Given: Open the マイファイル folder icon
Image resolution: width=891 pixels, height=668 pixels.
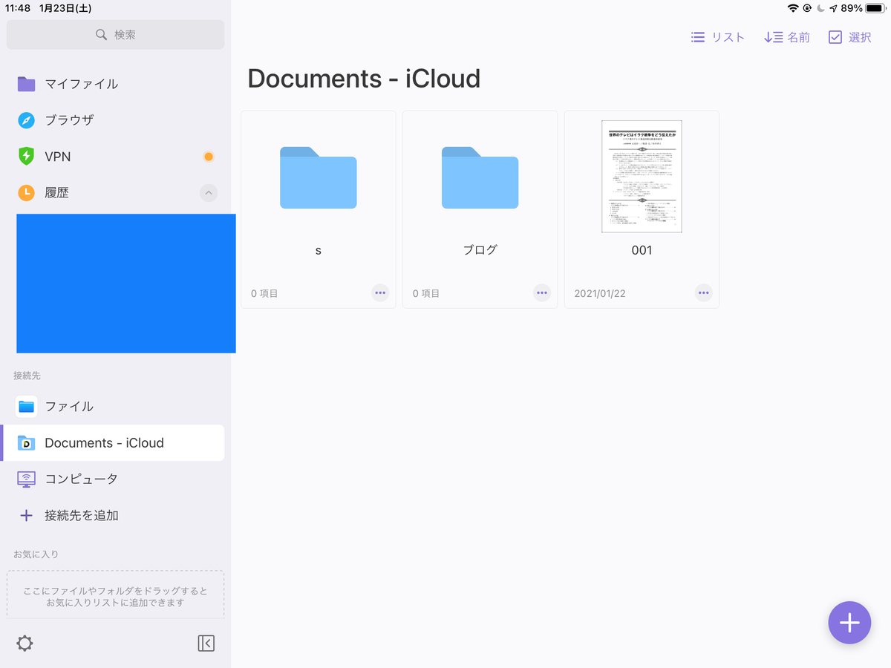Looking at the screenshot, I should tap(27, 84).
